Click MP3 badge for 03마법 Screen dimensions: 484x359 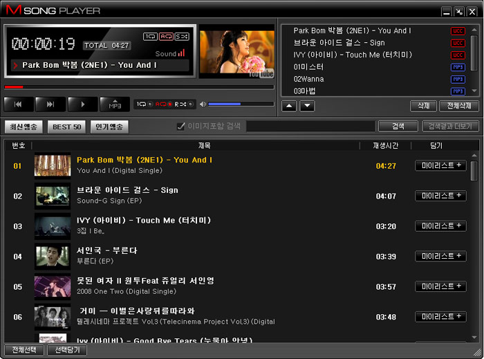point(458,91)
